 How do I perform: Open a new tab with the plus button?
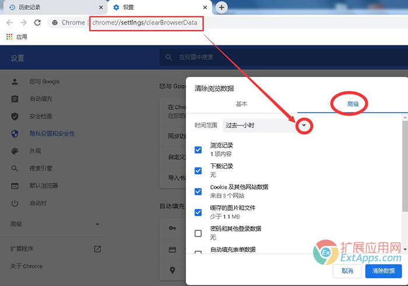221,8
